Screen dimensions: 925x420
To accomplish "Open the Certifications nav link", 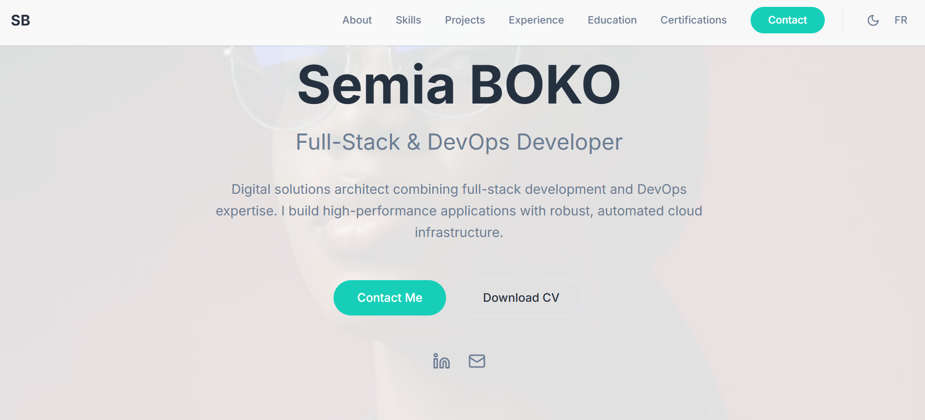I will [693, 20].
